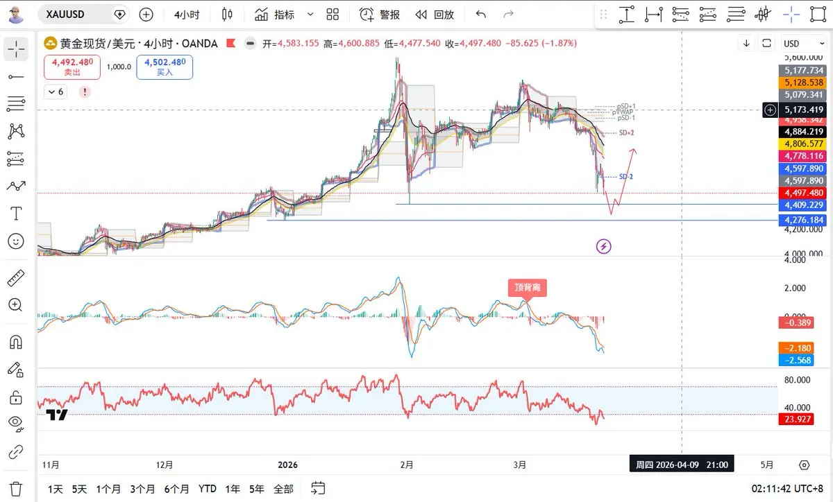Image resolution: width=833 pixels, height=502 pixels.
Task: Open the 4小时 interval selector
Action: point(187,14)
